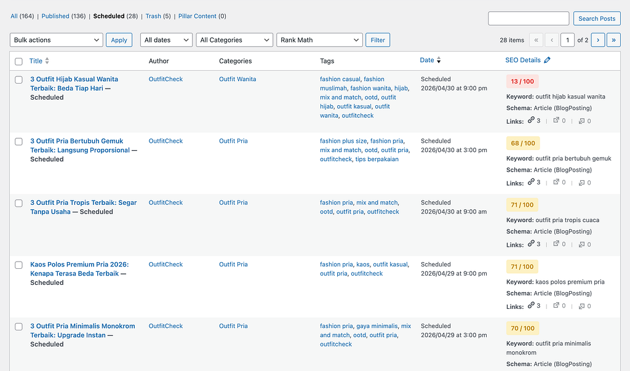Click external links icon for Kaos Polos post

point(556,305)
